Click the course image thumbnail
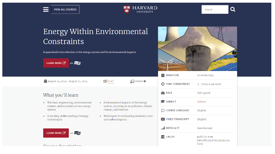This screenshot has height=154, width=275. click(198, 49)
